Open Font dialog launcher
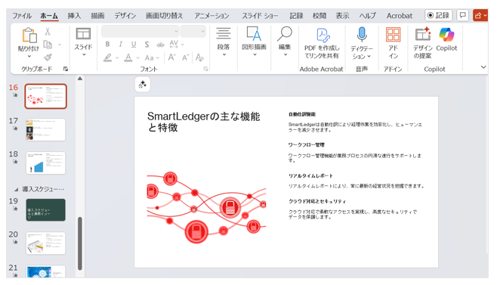 coord(205,69)
